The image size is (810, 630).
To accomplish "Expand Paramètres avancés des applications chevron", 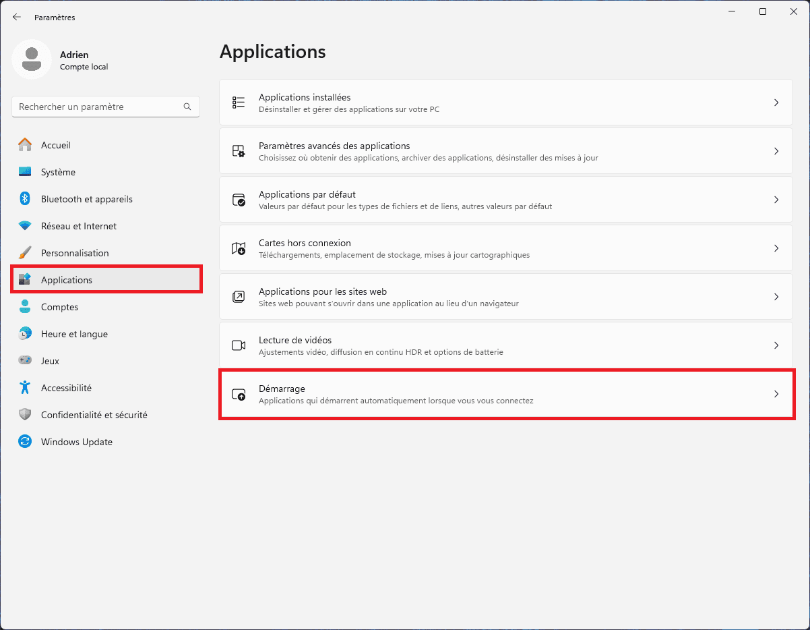I will [x=776, y=151].
